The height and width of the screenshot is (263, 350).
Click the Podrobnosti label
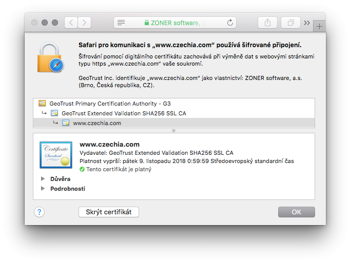[68, 189]
